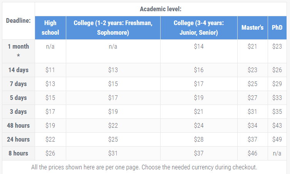
Task: Click the Deadline heading cell
Action: click(x=18, y=20)
